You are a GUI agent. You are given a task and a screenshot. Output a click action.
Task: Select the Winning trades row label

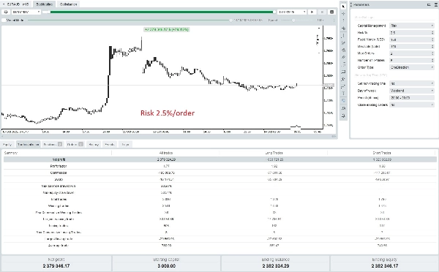click(x=59, y=206)
